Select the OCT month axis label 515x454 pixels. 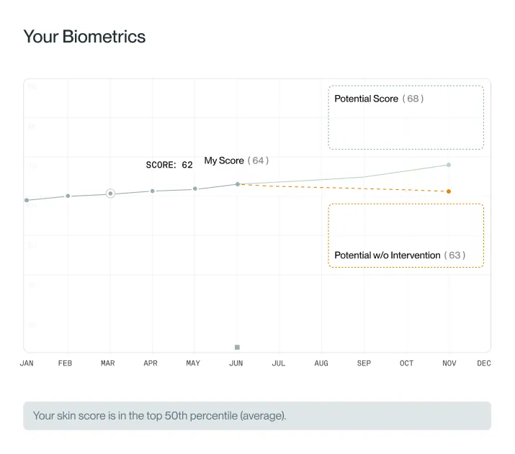point(407,363)
